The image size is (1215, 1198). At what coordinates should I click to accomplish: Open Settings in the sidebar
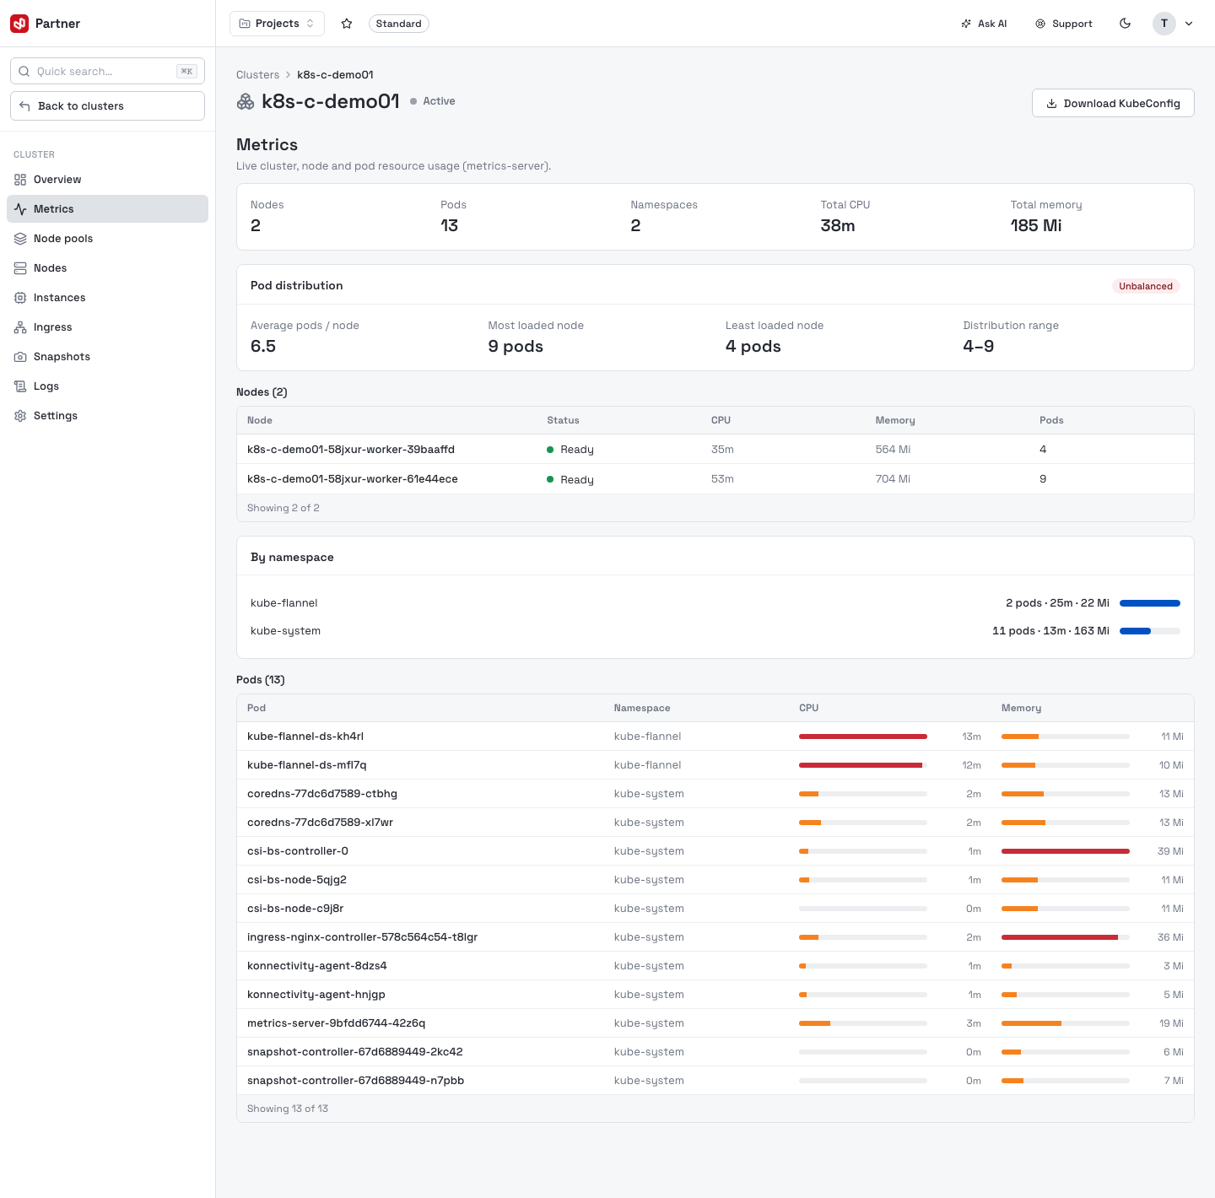point(107,416)
